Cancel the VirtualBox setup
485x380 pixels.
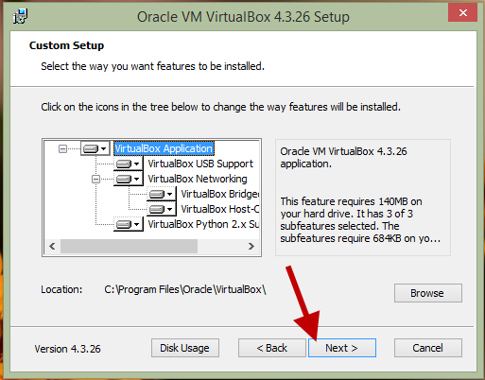(428, 348)
